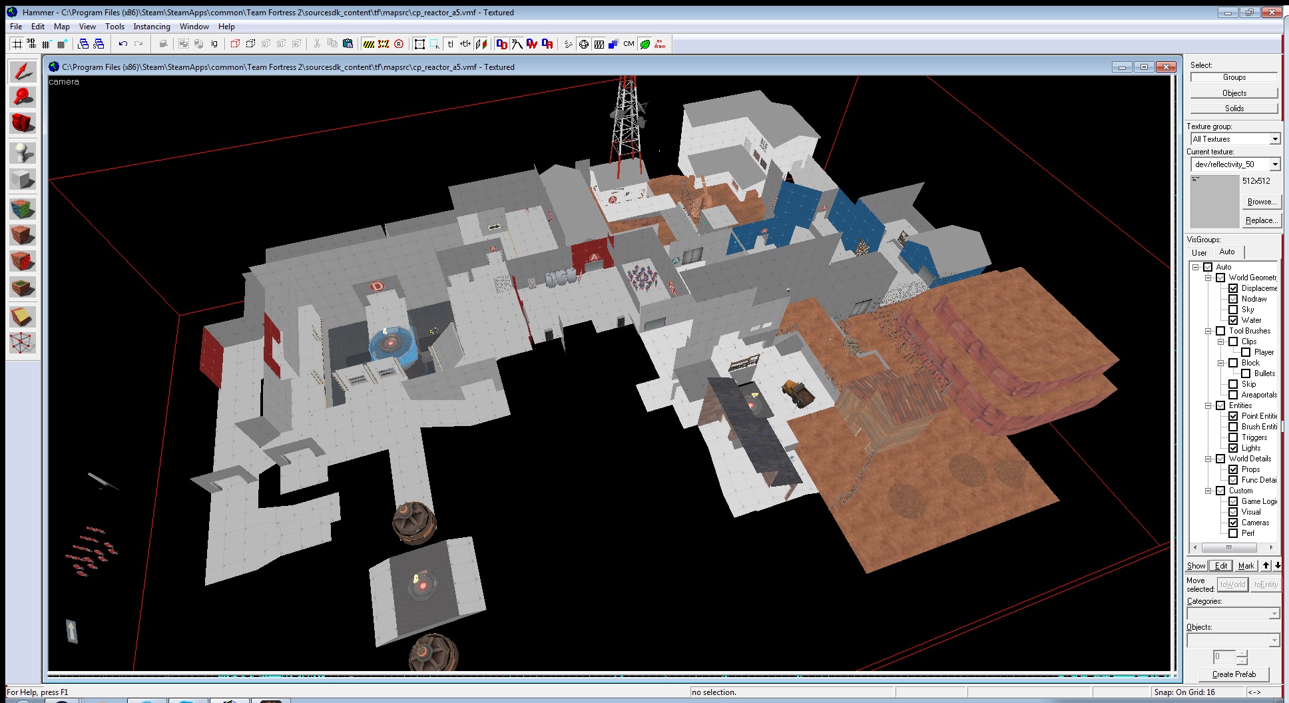Open the Map menu

62,27
